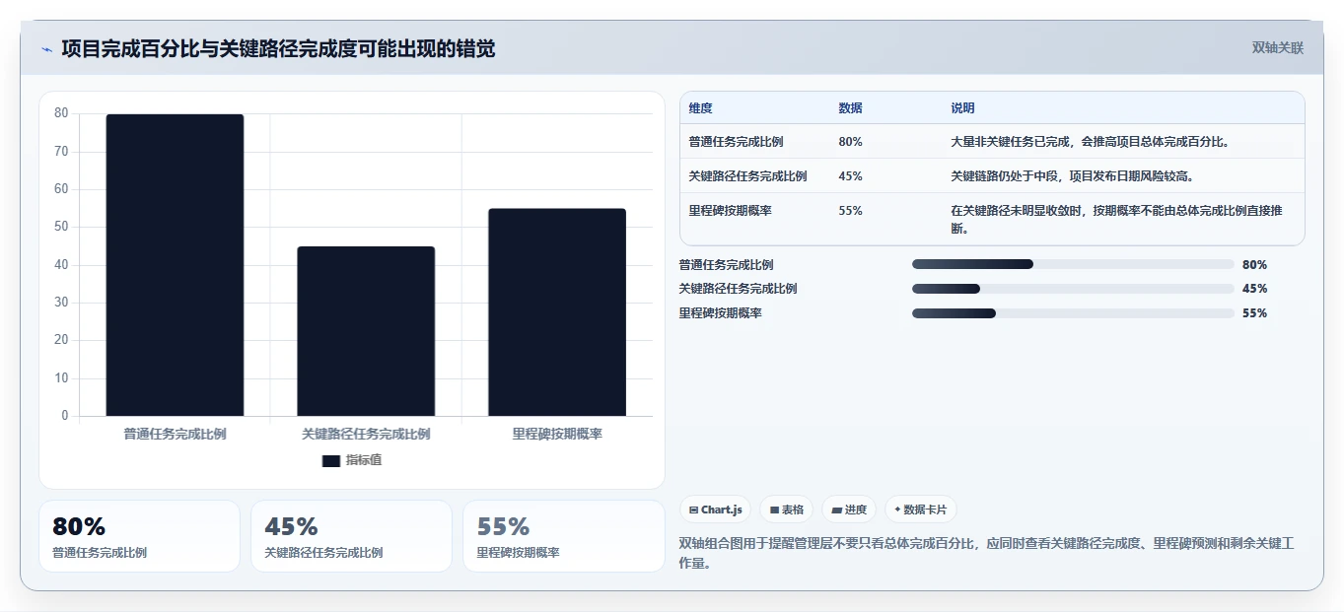Viewport: 1344px width, 612px height.
Task: Click the 维度 column header in the table
Action: click(700, 108)
